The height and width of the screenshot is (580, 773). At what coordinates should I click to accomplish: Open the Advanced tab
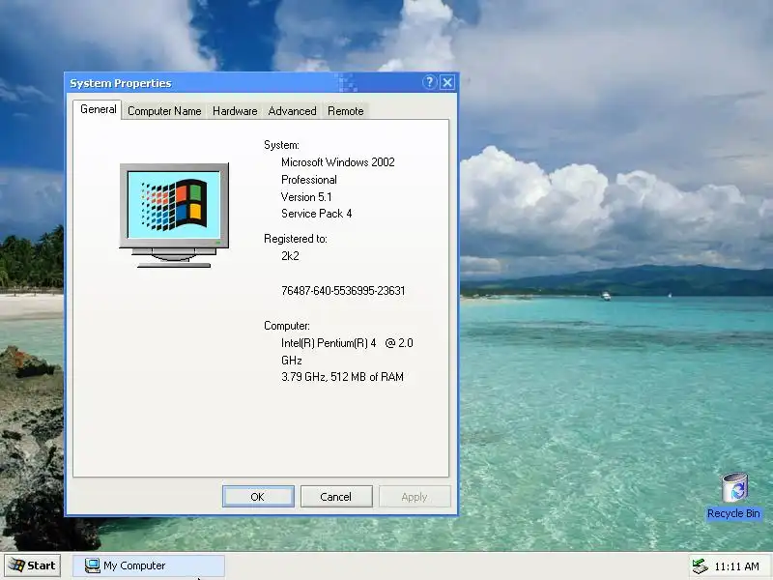(x=293, y=111)
